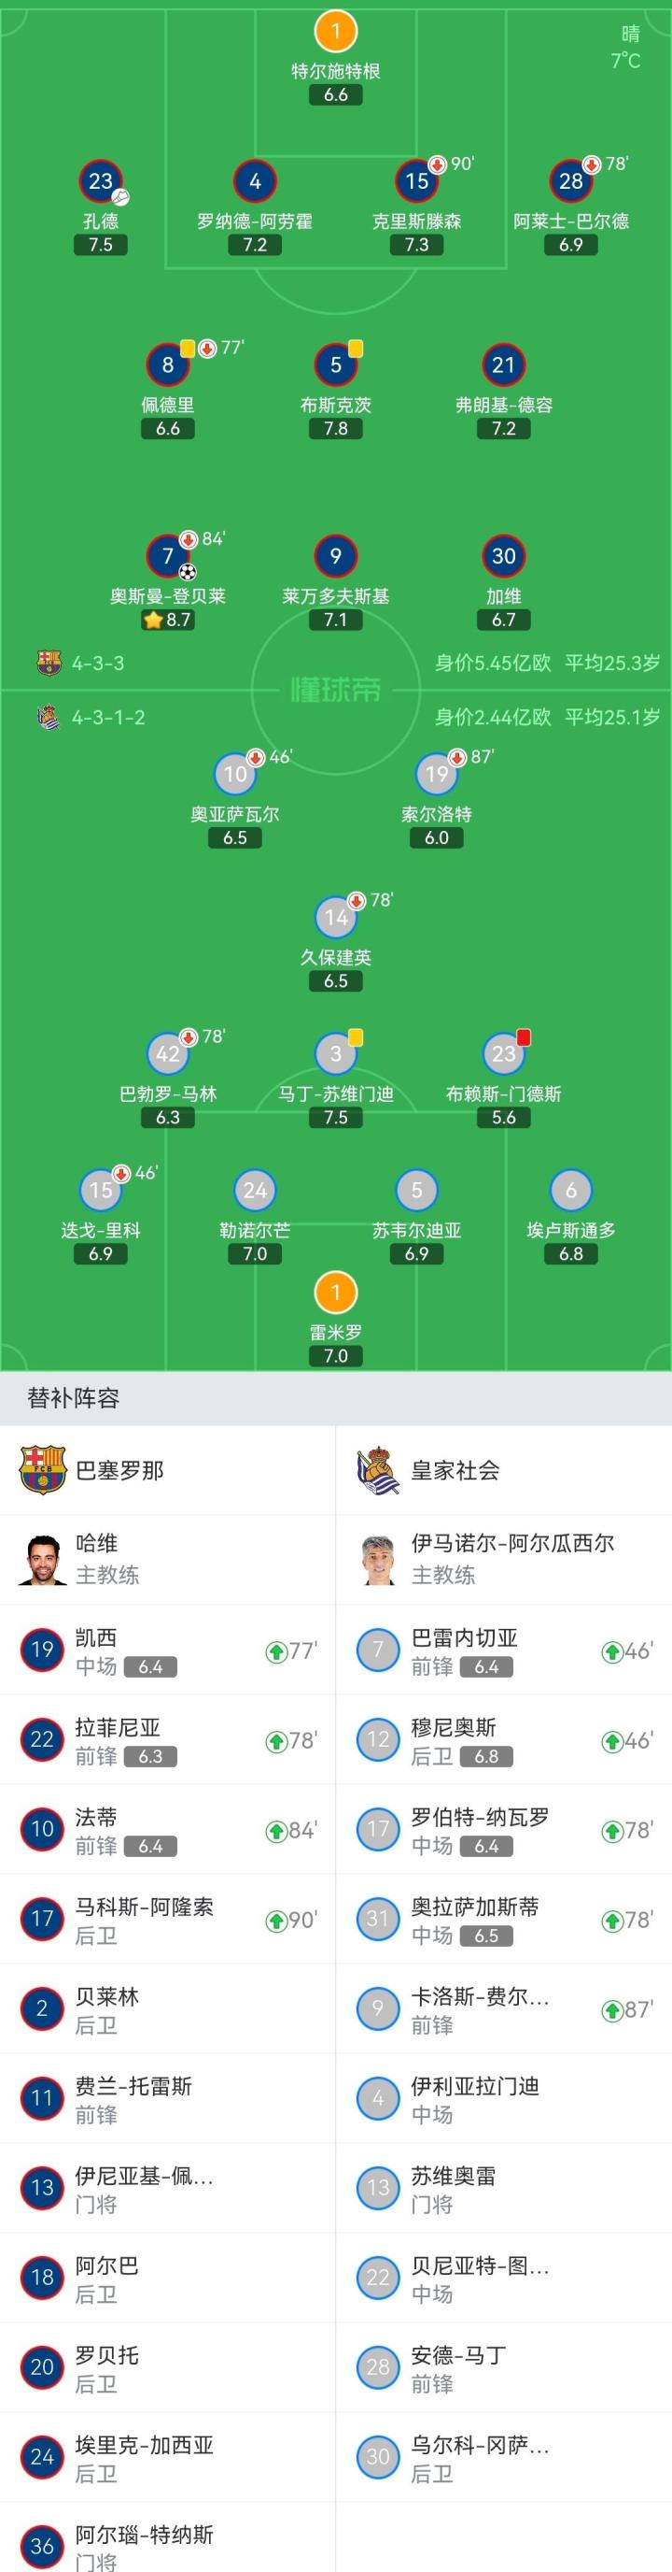Image resolution: width=672 pixels, height=2572 pixels.
Task: Open 巴雷内切亚's substitute entry
Action: pyautogui.click(x=503, y=1650)
